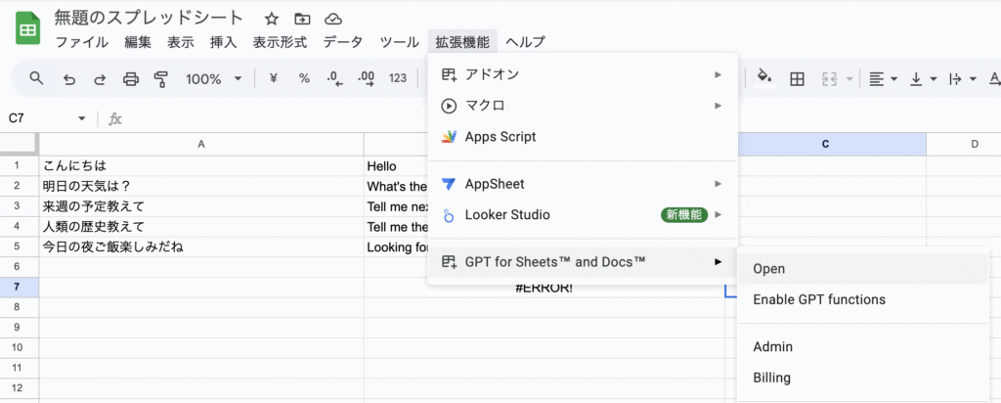1001x403 pixels.
Task: Open the name box dropdown arrow
Action: click(x=82, y=118)
